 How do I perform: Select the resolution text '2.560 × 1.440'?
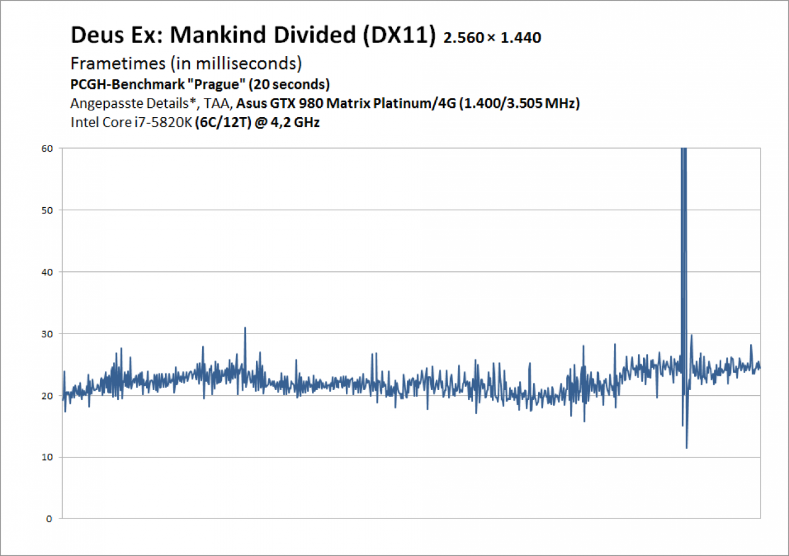coord(493,38)
